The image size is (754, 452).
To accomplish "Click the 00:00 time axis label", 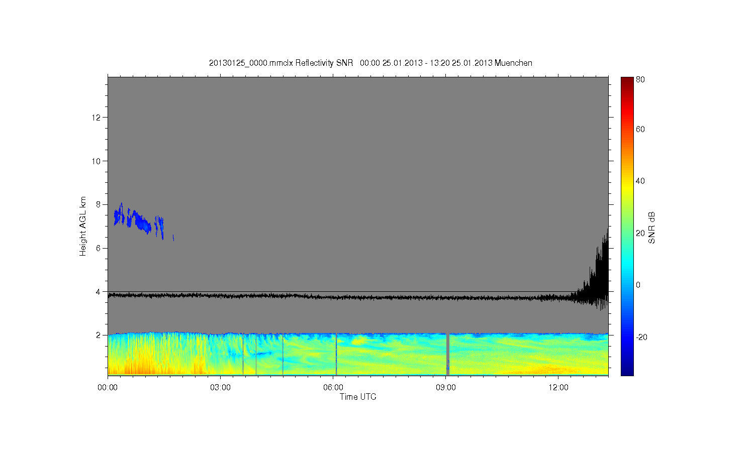I will pyautogui.click(x=108, y=388).
